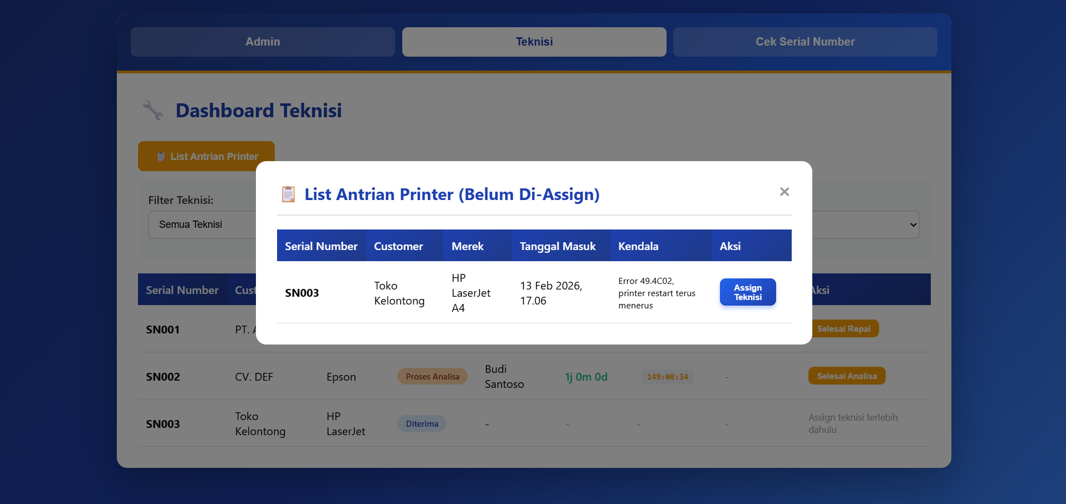Select the Kendala column header in modal
Screen dimensions: 1066x504
[x=638, y=246]
